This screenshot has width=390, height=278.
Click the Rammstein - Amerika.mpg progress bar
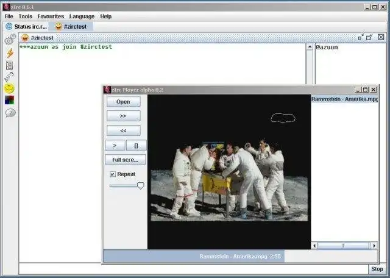pos(241,256)
